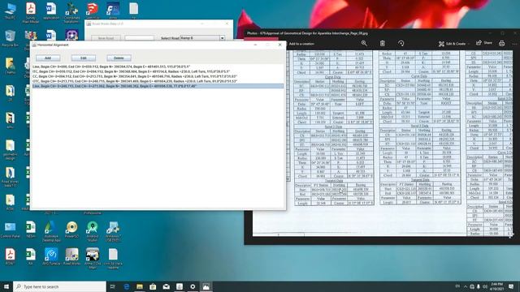The height and width of the screenshot is (292, 520).
Task: Open the Survey Plan PDF desktop icon
Action: click(31, 13)
